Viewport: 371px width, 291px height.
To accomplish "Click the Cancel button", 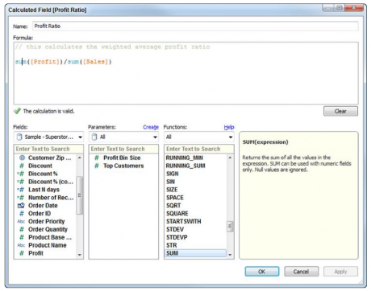I will (302, 272).
